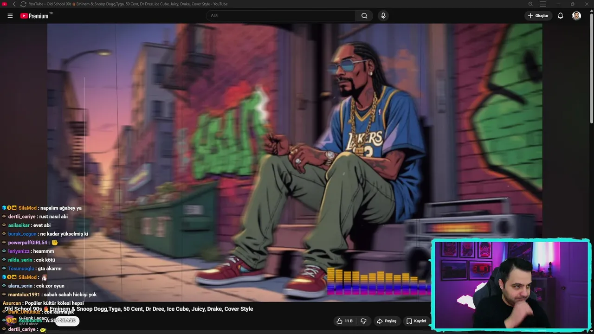Screen dimensions: 594x334
Task: Start voice search with microphone icon
Action: (x=383, y=16)
